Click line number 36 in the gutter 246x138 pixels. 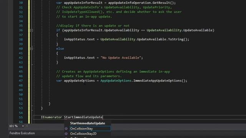coord(21,30)
